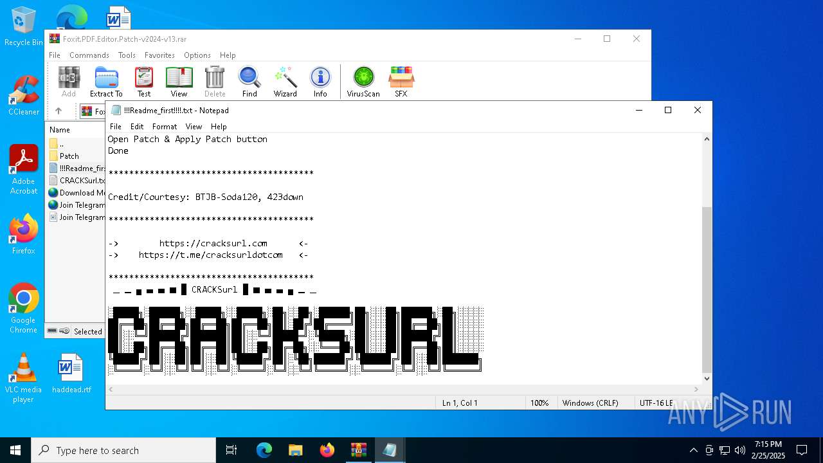
Task: Click 'Ln 1, Col 1' status entry
Action: (x=460, y=403)
